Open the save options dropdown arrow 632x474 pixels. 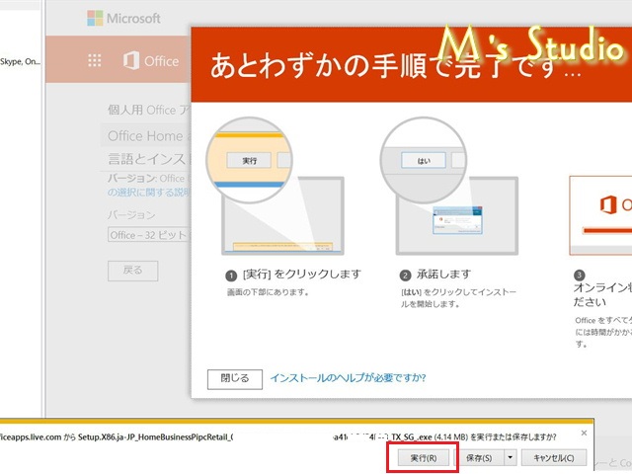(510, 458)
